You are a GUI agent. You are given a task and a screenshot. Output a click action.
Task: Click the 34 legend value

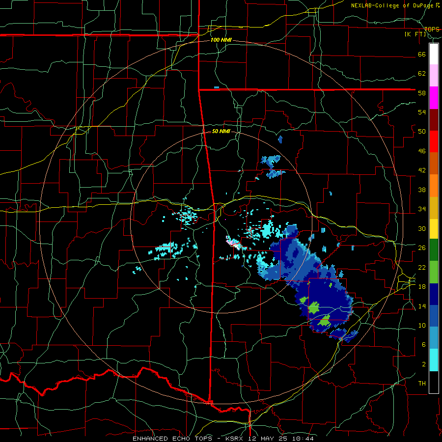tap(422, 209)
